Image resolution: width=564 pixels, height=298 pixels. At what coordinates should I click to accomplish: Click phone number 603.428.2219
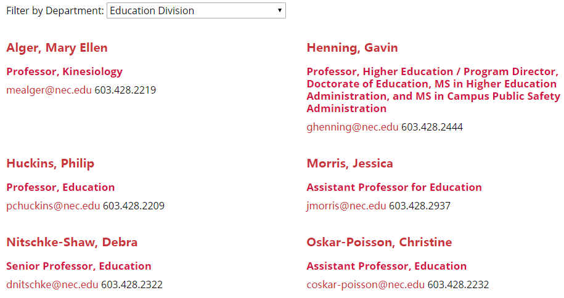125,91
